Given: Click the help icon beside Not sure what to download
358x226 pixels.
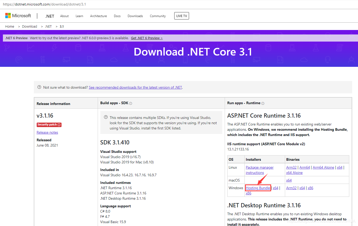Looking at the screenshot, I should pyautogui.click(x=39, y=87).
